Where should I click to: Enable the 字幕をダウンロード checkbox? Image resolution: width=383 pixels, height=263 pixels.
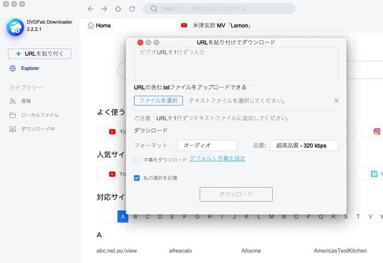[x=137, y=160]
